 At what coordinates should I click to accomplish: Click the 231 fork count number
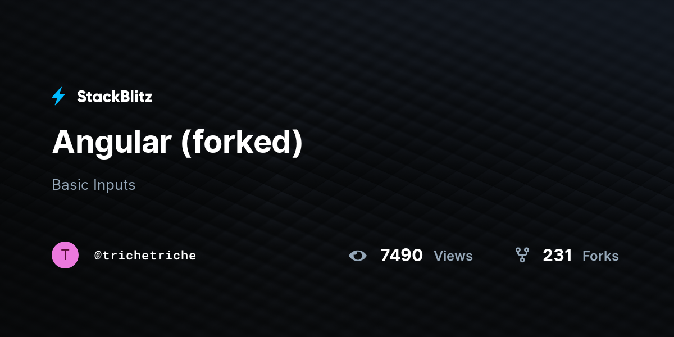pos(557,256)
